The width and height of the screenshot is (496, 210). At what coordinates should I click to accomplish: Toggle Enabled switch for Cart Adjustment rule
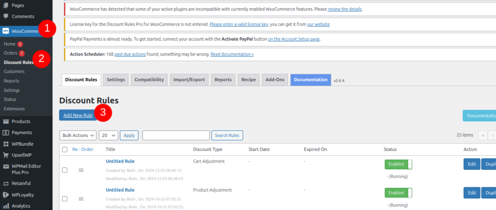[398, 165]
